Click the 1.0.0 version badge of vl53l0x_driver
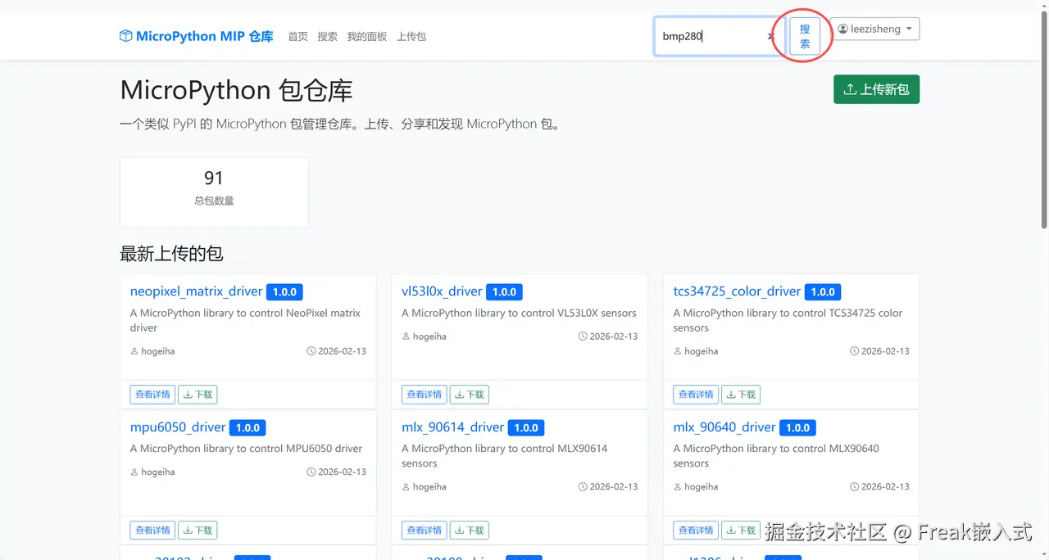The height and width of the screenshot is (560, 1049). coord(504,292)
